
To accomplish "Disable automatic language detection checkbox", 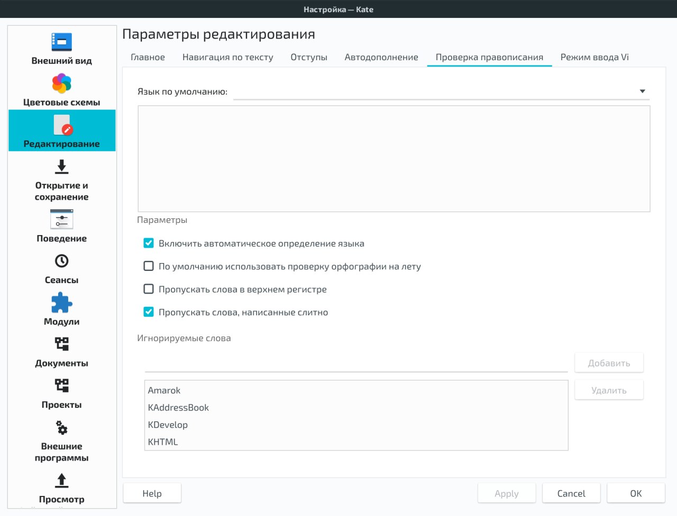I will pyautogui.click(x=149, y=243).
